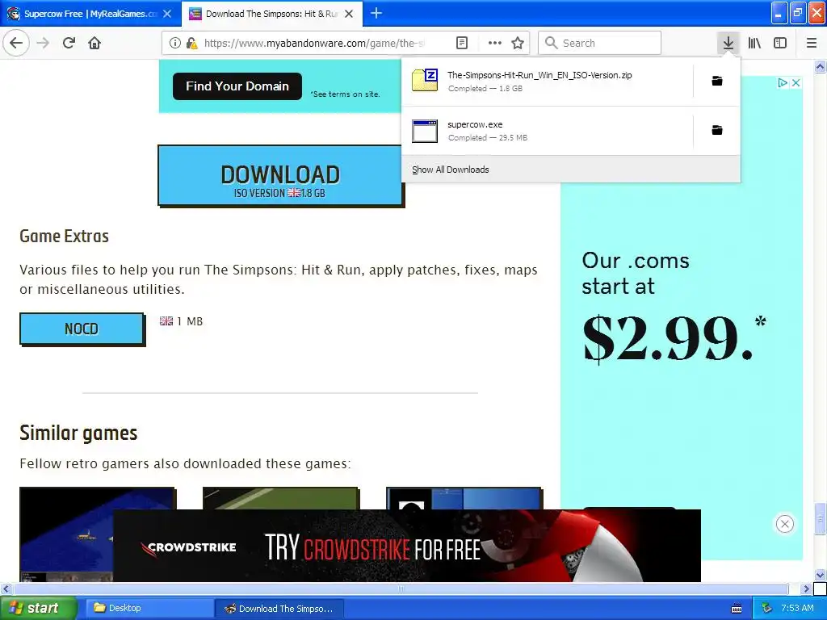Click horizontal scrollbar right arrow

pos(807,589)
